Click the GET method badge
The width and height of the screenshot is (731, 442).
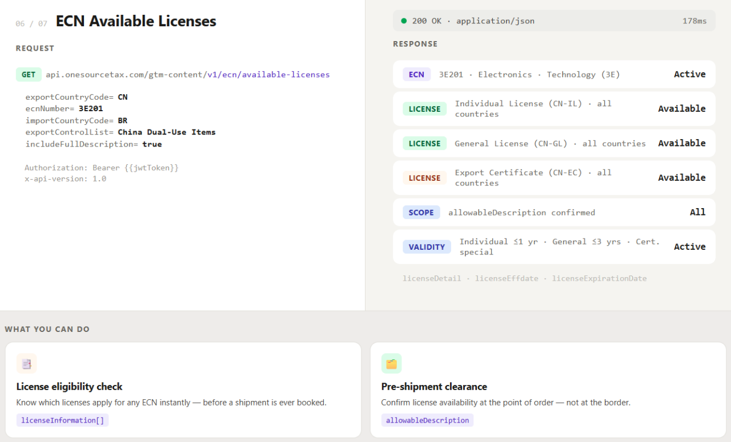(x=29, y=74)
